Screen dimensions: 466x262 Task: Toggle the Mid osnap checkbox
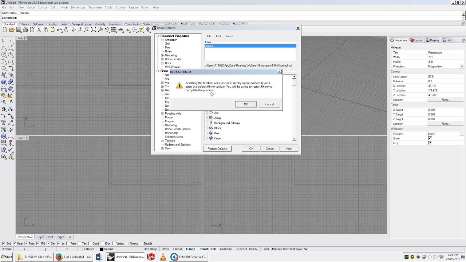tap(38, 243)
